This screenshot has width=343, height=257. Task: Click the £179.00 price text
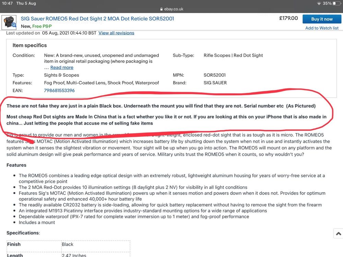[x=288, y=19]
